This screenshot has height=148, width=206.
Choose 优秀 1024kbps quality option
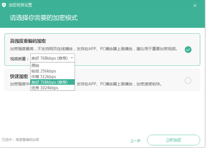click(x=52, y=88)
